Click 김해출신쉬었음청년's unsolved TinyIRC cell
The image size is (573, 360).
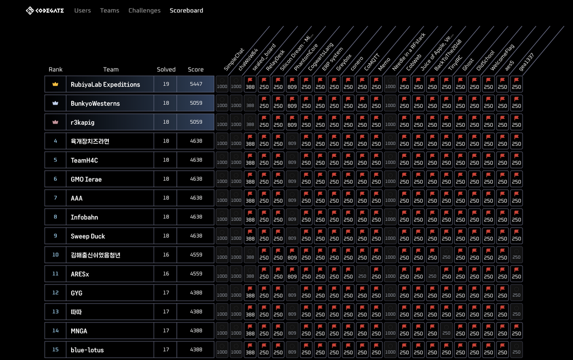click(446, 255)
